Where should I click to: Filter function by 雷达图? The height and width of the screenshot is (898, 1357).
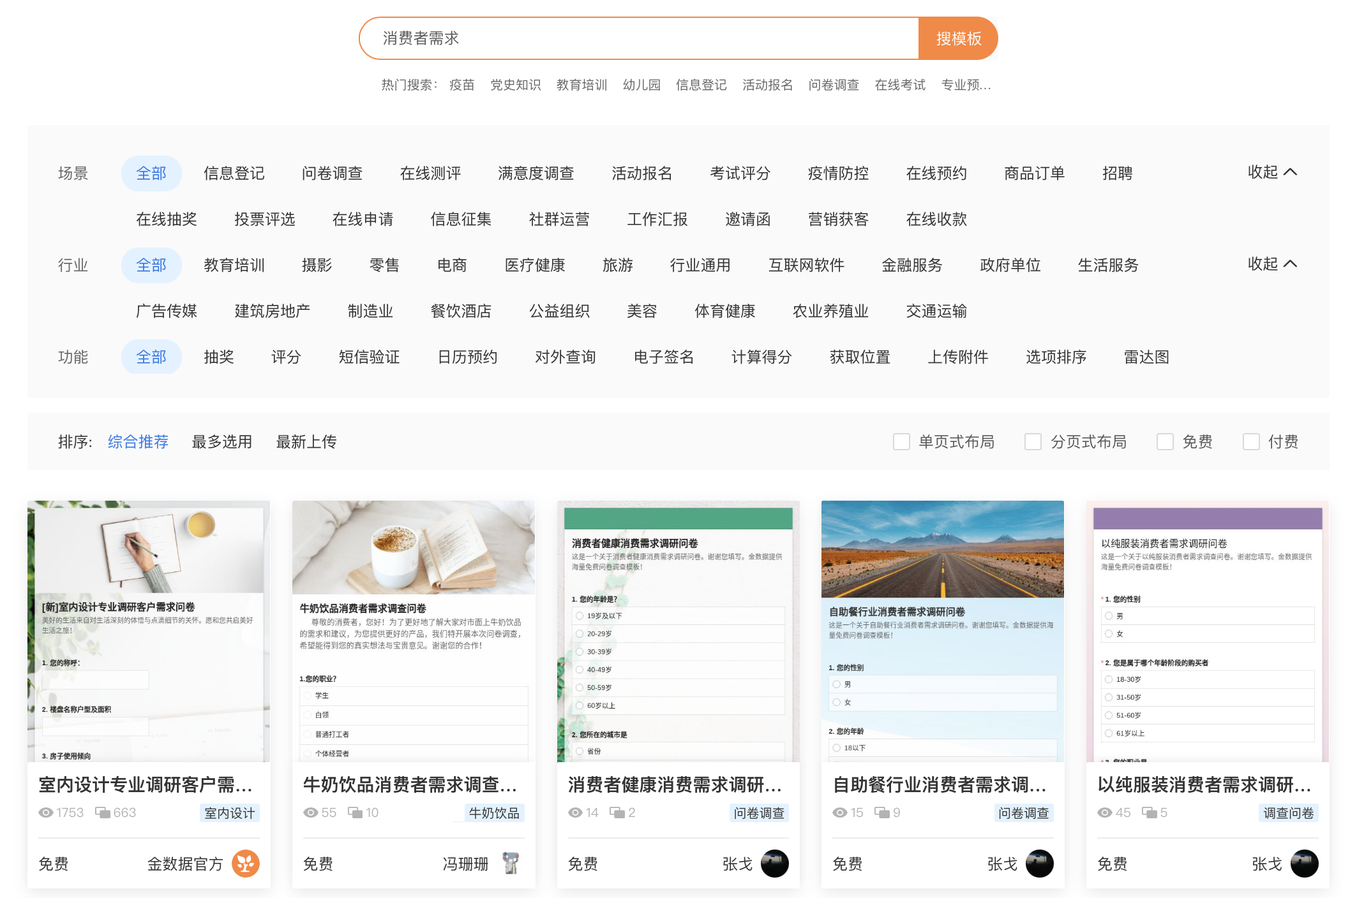click(1146, 357)
